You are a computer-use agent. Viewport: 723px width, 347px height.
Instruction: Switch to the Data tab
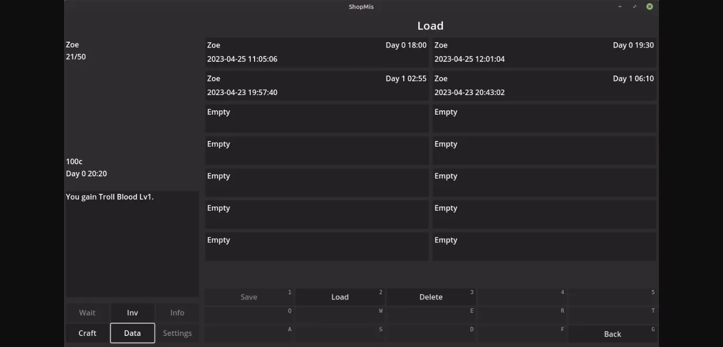[132, 333]
